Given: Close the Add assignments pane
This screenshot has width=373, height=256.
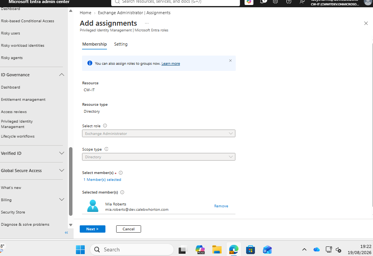Looking at the screenshot, I should (366, 23).
